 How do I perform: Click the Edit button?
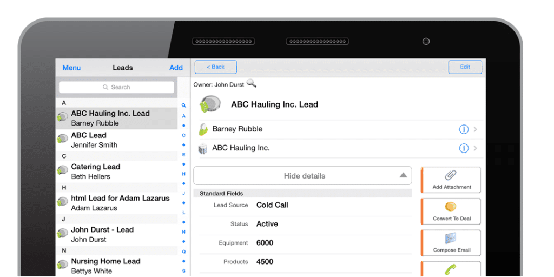tap(465, 67)
